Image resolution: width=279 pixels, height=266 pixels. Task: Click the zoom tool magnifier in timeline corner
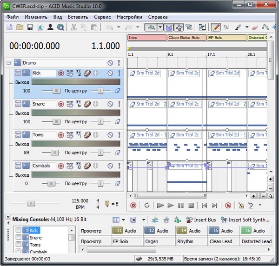coord(271,196)
